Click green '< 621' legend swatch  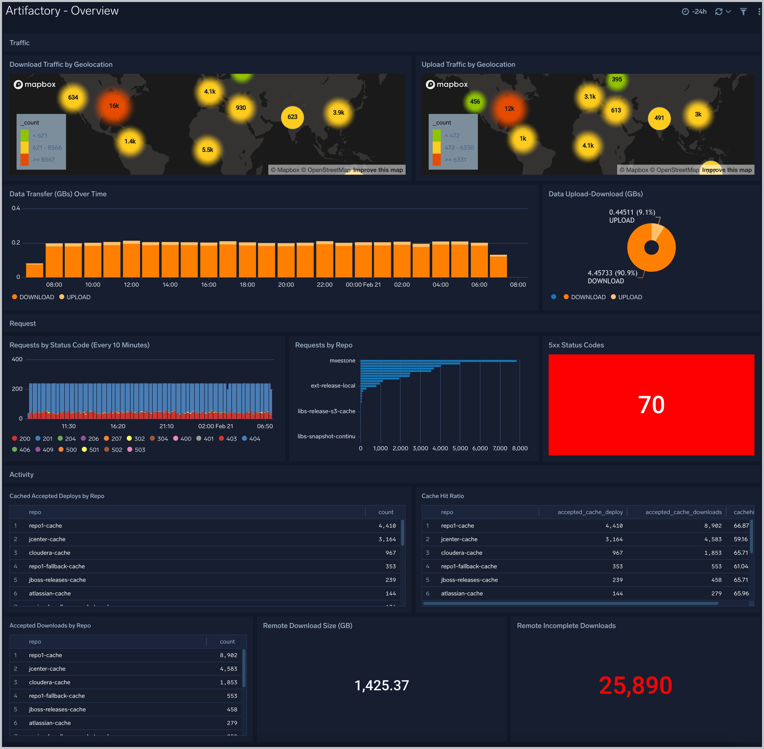[24, 135]
